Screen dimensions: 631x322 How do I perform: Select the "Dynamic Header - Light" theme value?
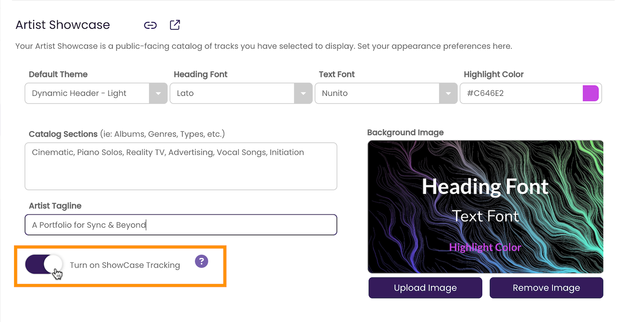79,94
